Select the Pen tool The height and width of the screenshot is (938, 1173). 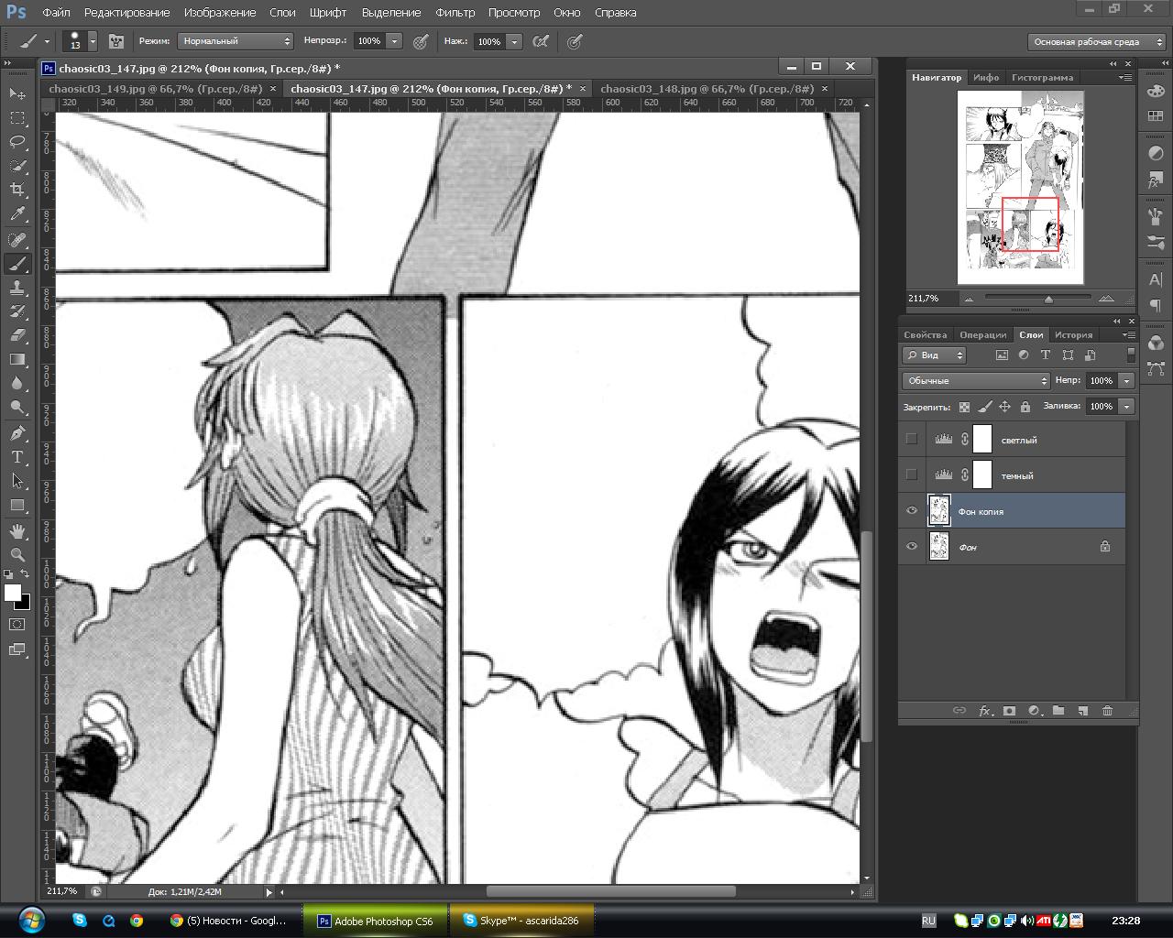pyautogui.click(x=17, y=432)
